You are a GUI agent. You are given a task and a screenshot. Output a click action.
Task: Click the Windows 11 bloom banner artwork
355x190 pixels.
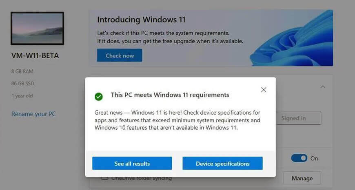tap(291, 38)
